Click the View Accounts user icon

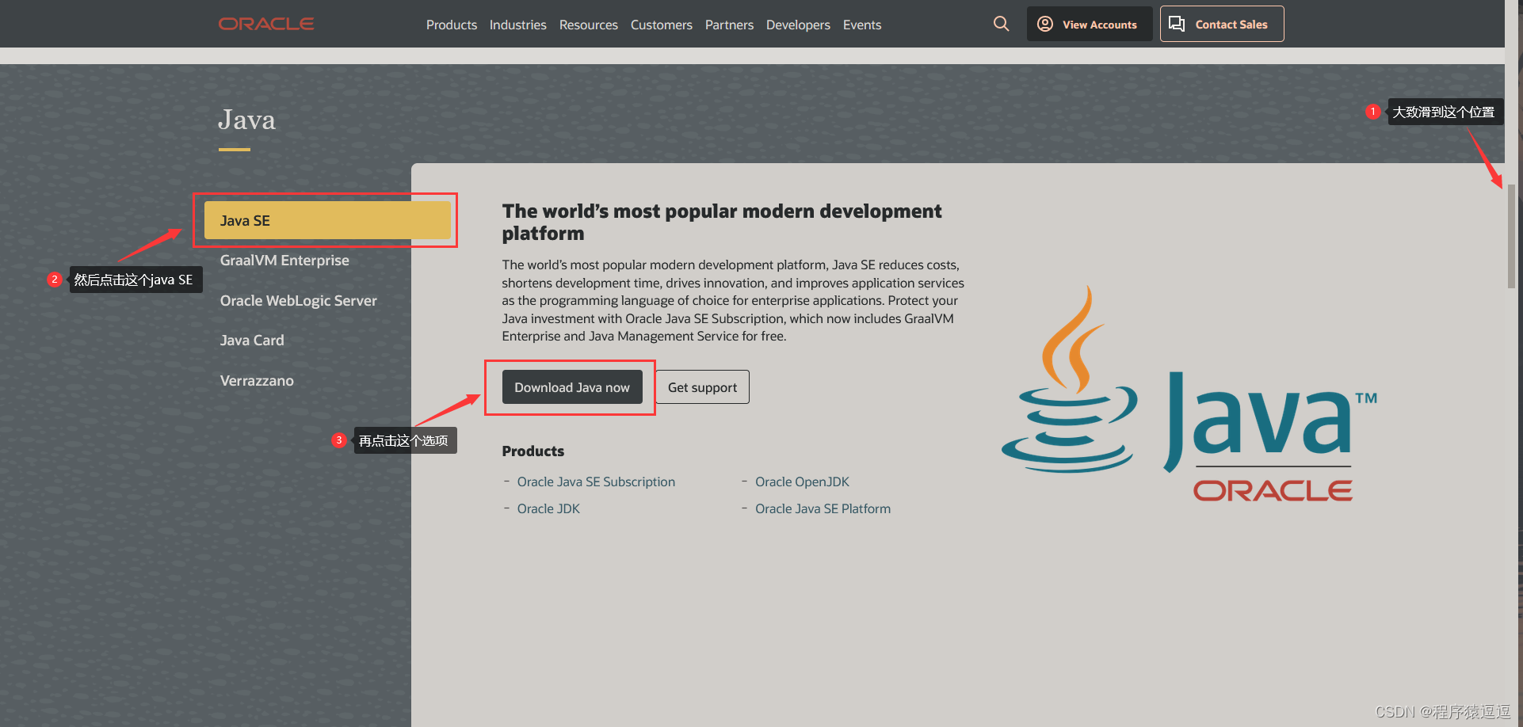(1045, 24)
